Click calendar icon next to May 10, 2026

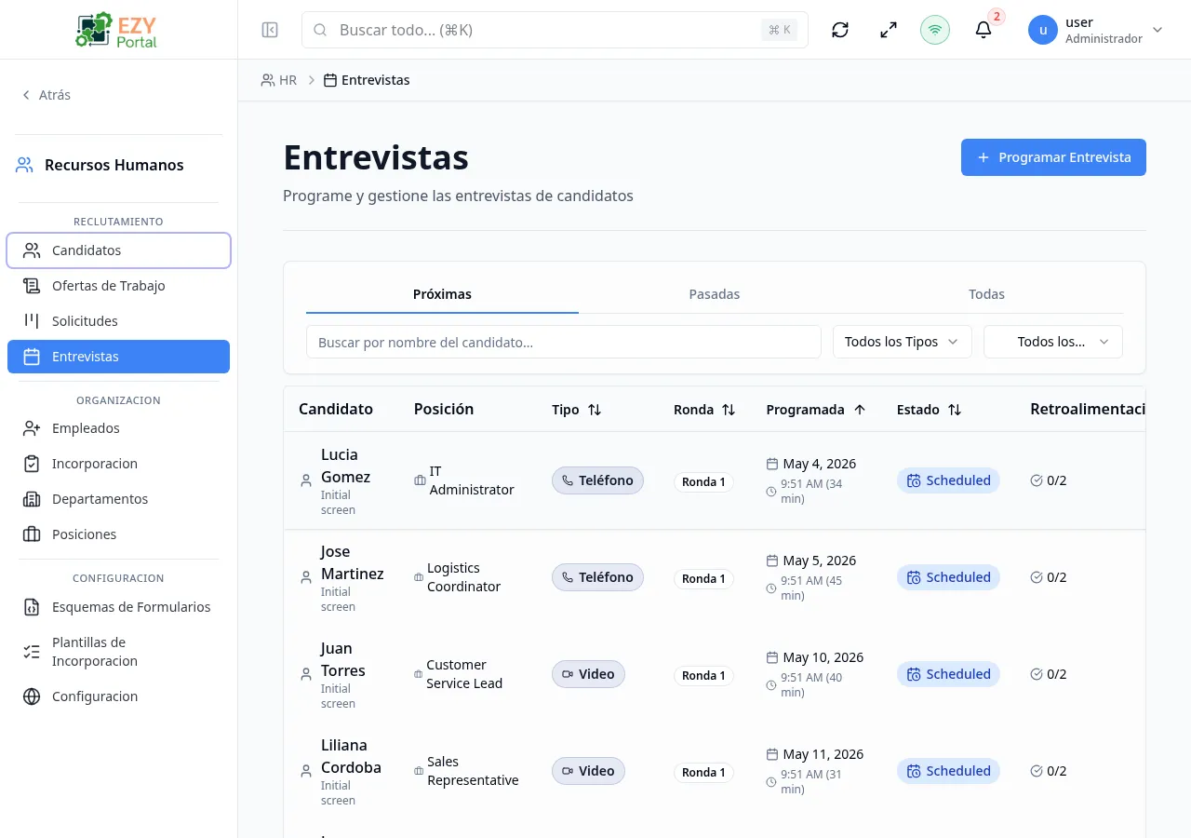tap(772, 657)
